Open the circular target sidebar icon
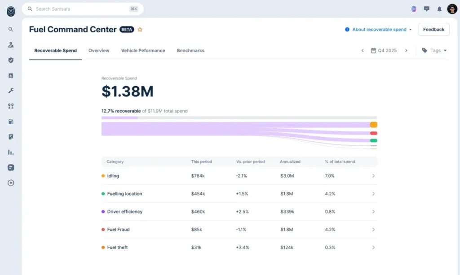 [11, 183]
